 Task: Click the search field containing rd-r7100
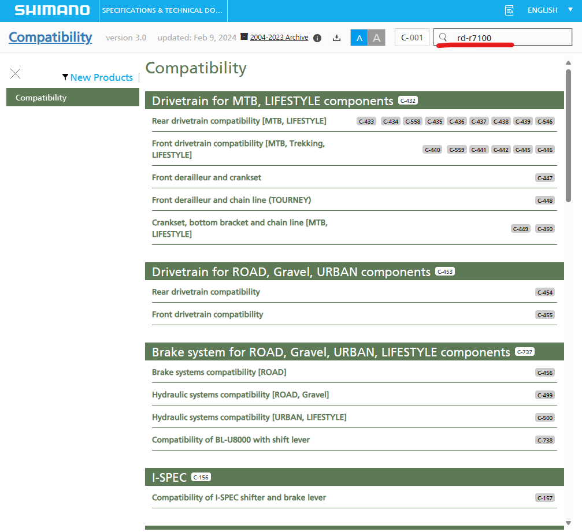(x=503, y=37)
